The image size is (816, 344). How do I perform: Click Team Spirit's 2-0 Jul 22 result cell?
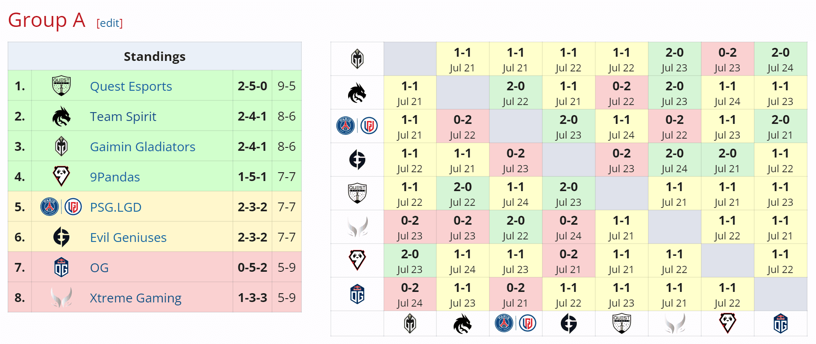point(516,92)
